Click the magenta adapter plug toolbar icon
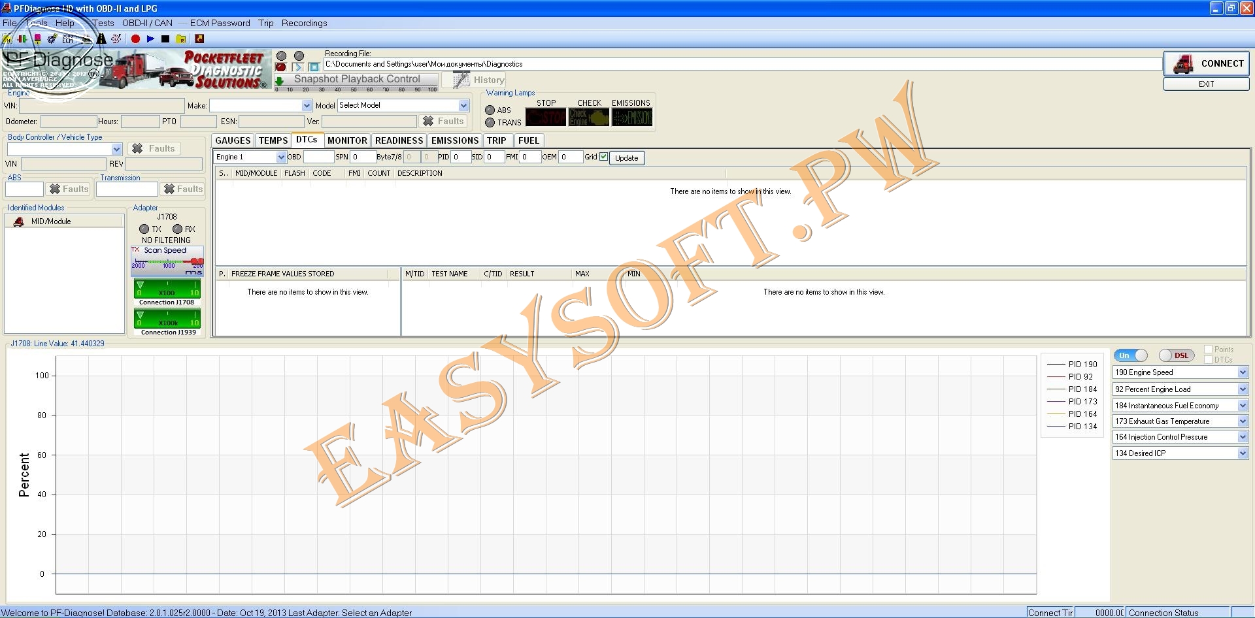Screen dimensions: 1255x618 pos(37,39)
